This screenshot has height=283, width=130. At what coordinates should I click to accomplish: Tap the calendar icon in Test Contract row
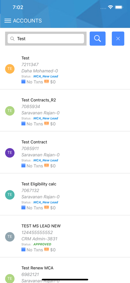[23, 165]
